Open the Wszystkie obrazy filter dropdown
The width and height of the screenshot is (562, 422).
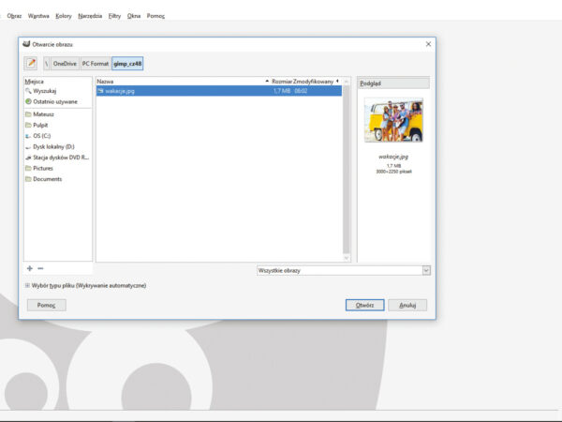tap(343, 270)
